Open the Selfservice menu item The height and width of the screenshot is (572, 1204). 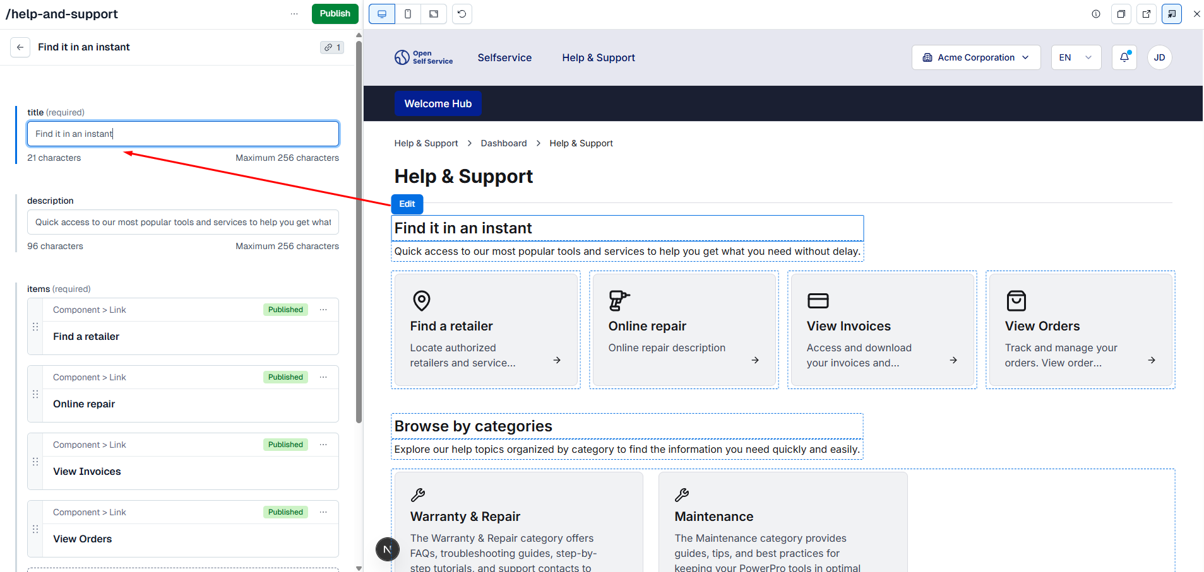coord(504,57)
